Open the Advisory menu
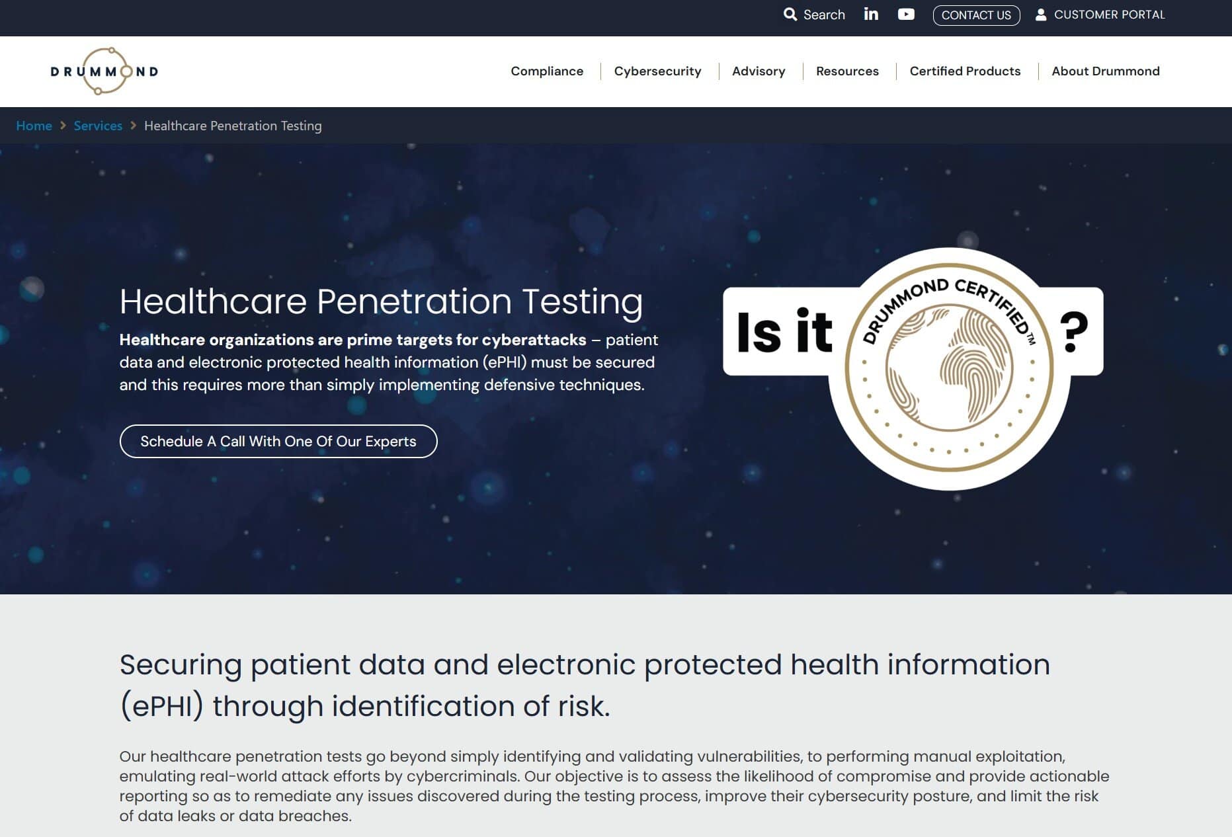The width and height of the screenshot is (1232, 837). pos(759,71)
